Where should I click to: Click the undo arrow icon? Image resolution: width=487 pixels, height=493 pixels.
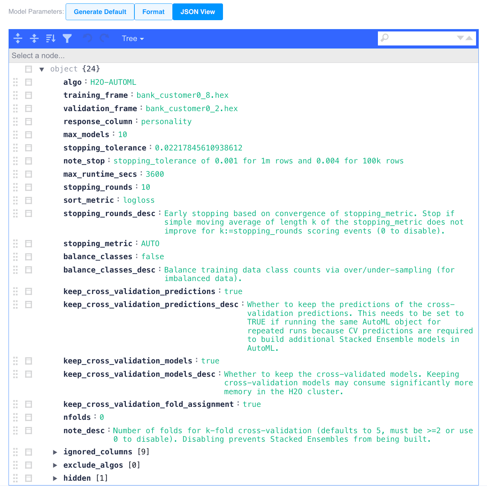point(88,38)
